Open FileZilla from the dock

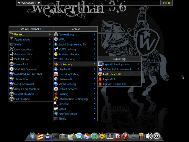click(x=117, y=136)
